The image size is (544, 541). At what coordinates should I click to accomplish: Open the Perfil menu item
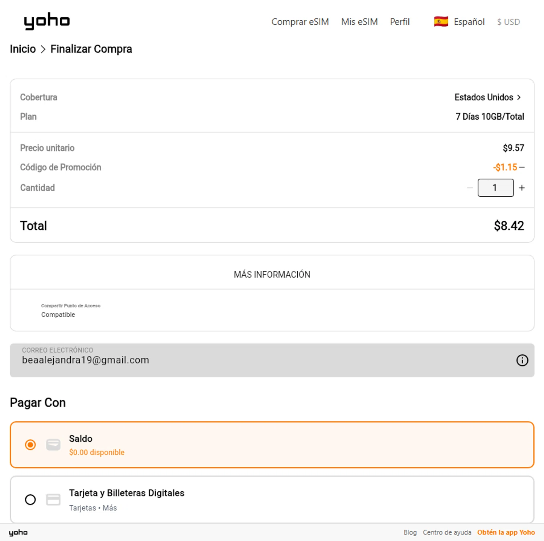point(400,22)
